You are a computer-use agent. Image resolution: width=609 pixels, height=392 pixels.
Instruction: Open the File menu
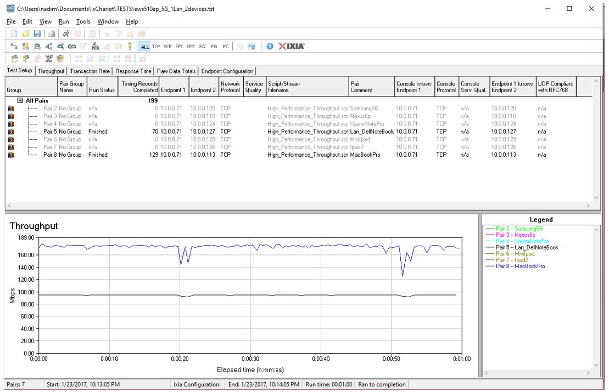(x=11, y=22)
